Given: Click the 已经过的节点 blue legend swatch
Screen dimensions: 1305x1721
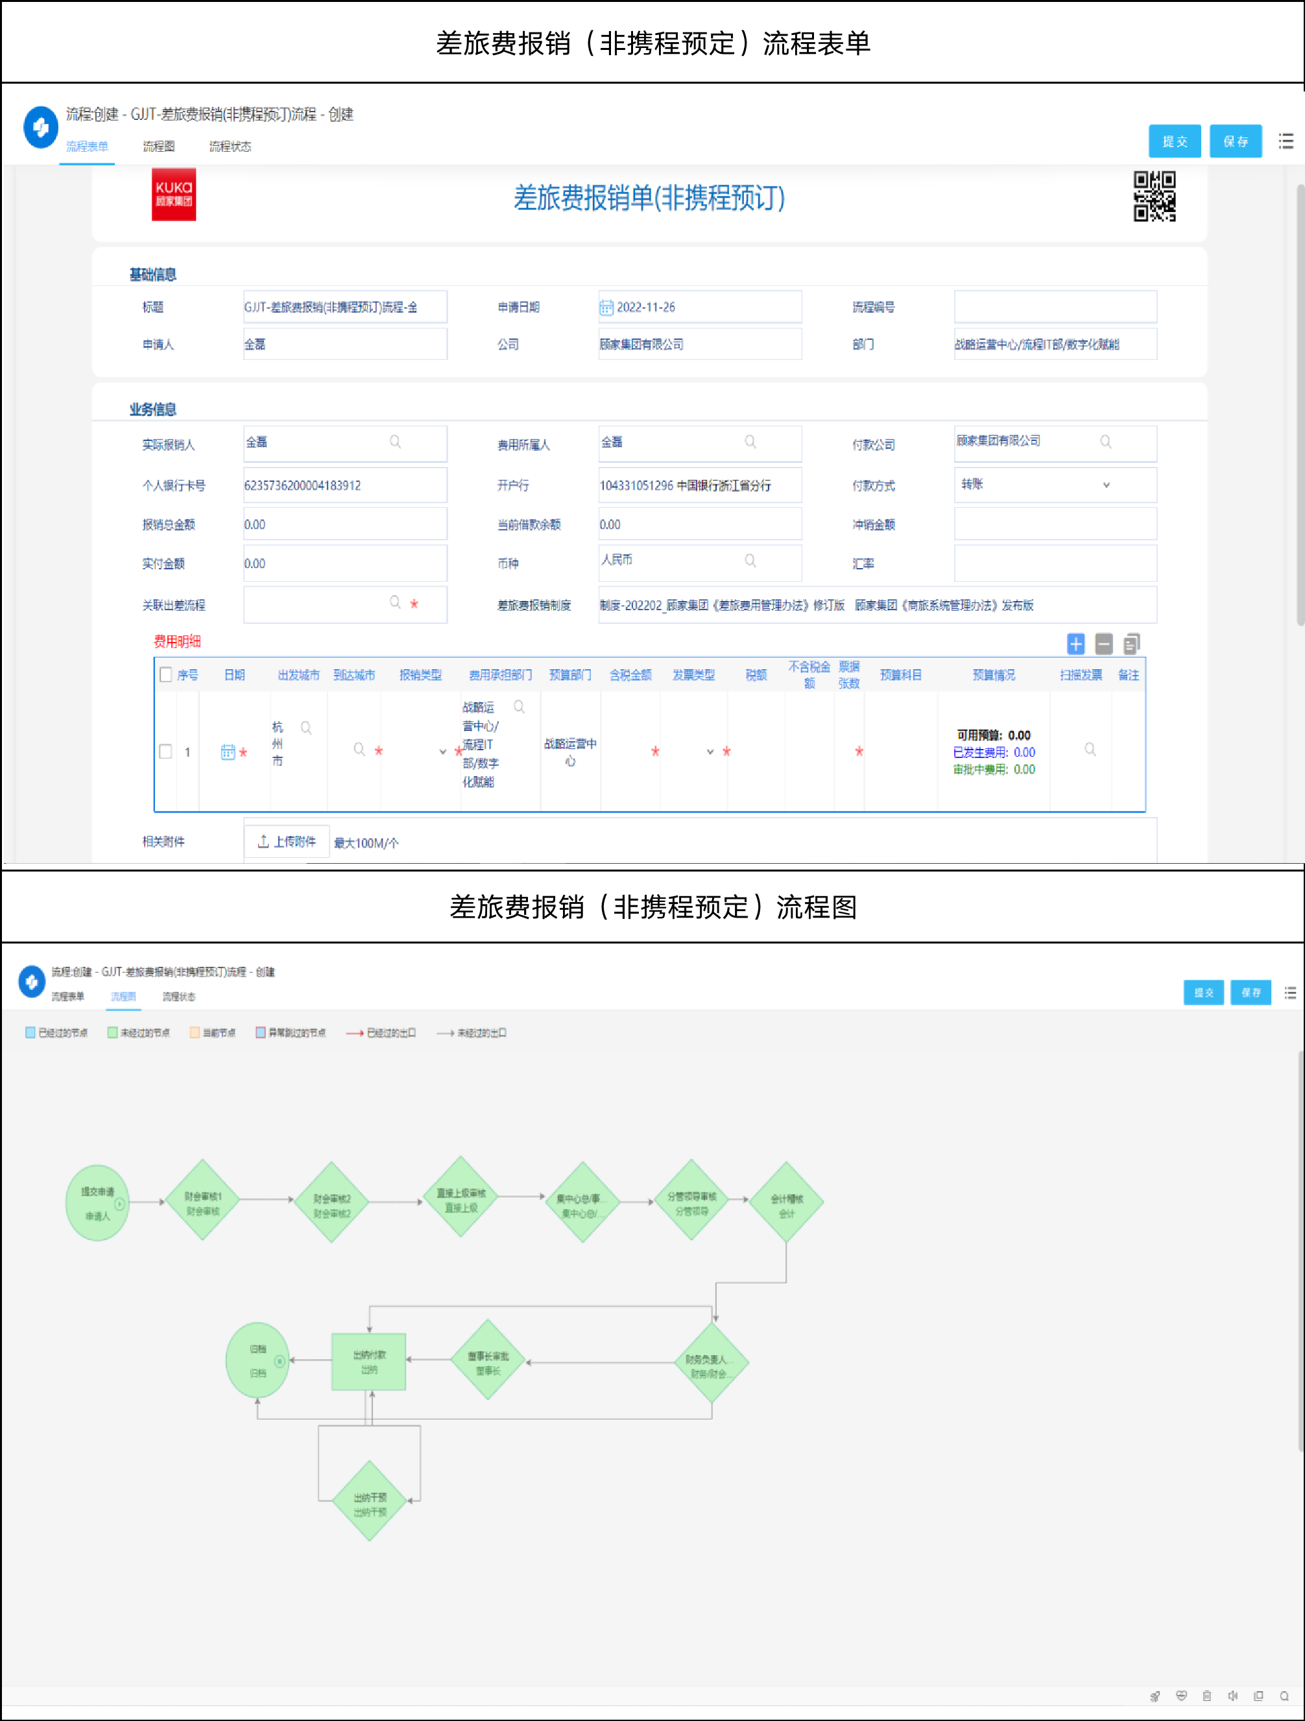Looking at the screenshot, I should click(x=30, y=1032).
